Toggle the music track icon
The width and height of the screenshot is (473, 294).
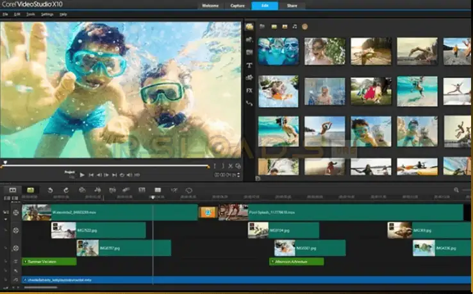15,280
